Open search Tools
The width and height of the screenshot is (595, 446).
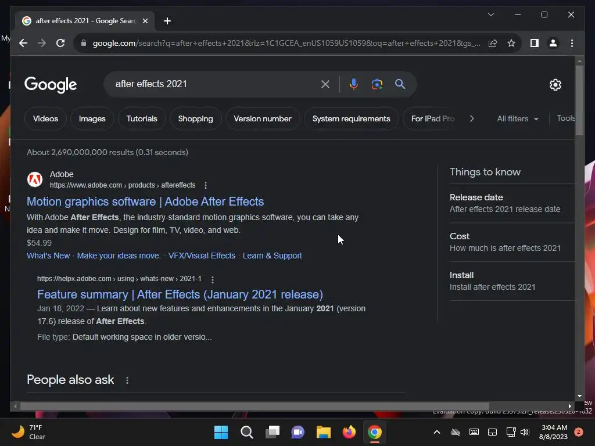565,118
